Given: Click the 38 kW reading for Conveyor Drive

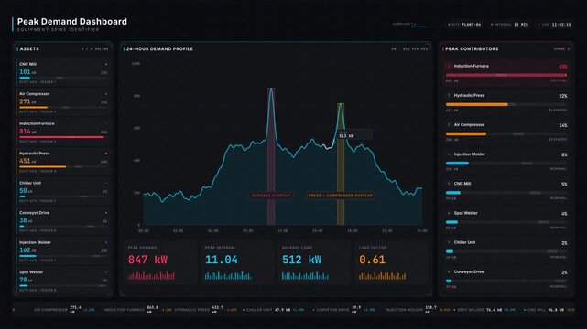Looking at the screenshot, I should 25,220.
